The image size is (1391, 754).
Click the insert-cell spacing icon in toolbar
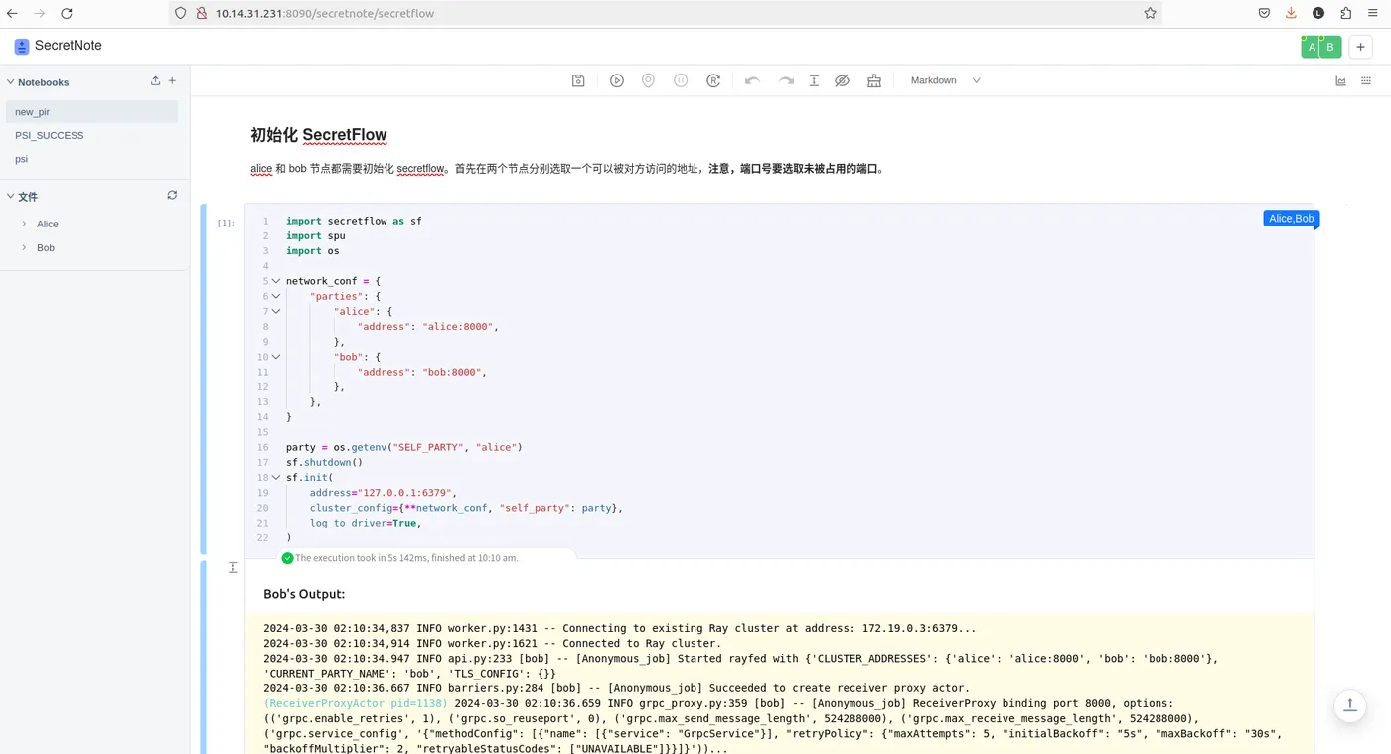814,80
